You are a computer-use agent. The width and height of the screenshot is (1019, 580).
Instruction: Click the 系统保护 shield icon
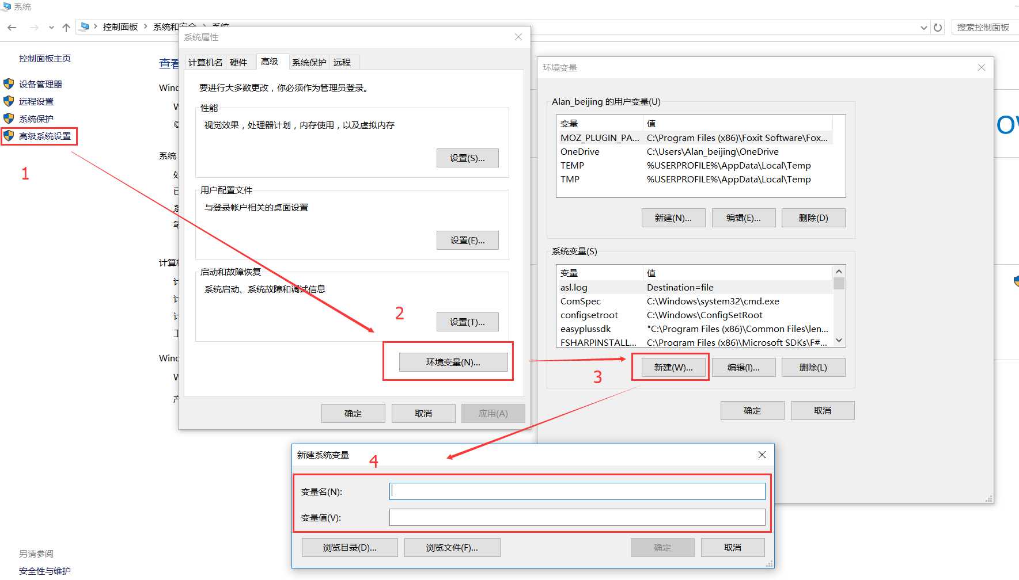[9, 119]
